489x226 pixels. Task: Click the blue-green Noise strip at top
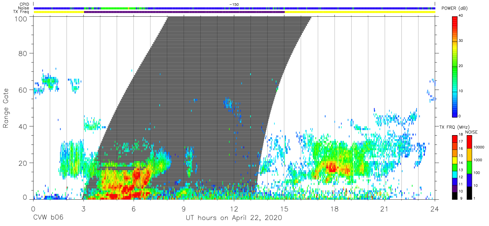point(235,8)
